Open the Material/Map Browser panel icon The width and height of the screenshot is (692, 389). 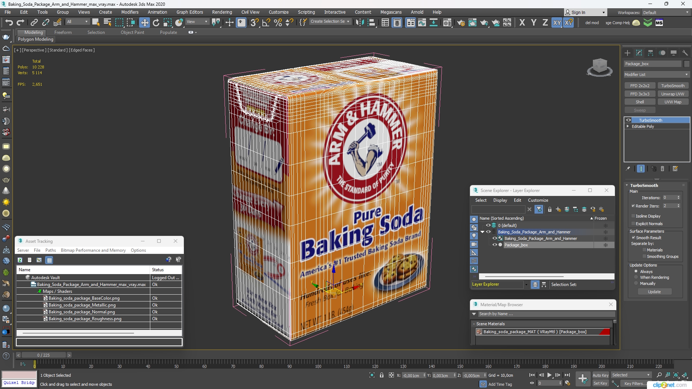click(x=475, y=304)
